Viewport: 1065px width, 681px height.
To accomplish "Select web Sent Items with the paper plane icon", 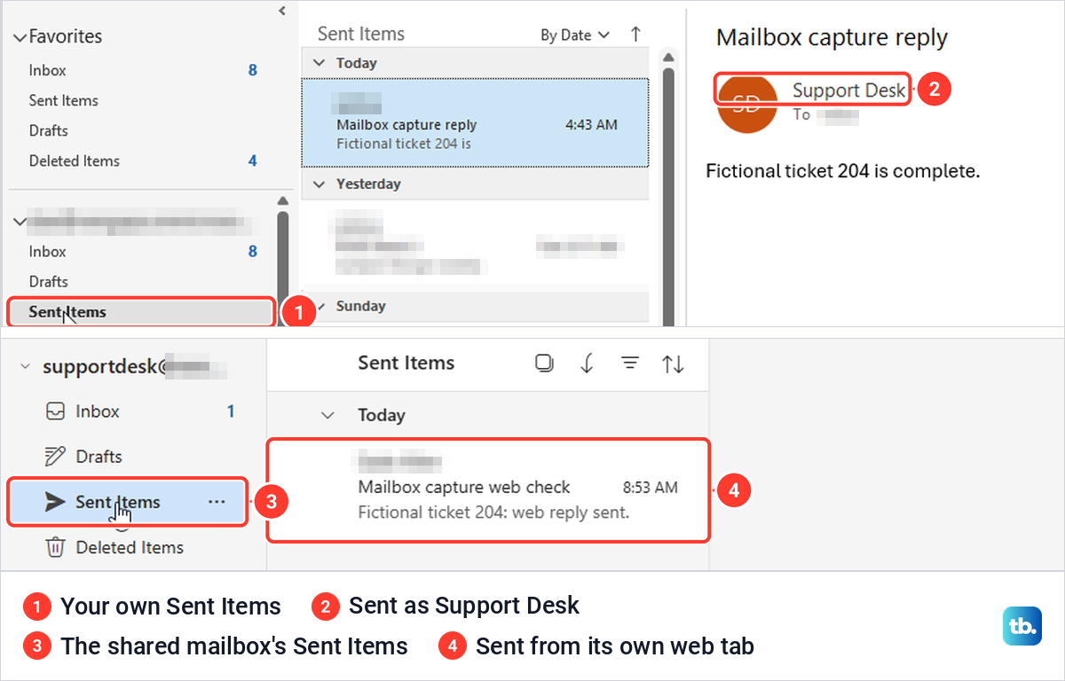I will (x=55, y=502).
